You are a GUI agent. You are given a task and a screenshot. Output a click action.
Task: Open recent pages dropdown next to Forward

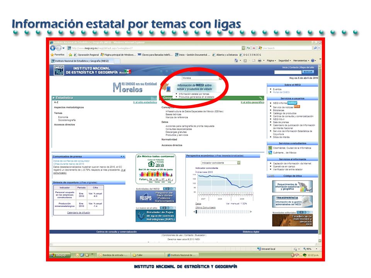(x=63, y=48)
